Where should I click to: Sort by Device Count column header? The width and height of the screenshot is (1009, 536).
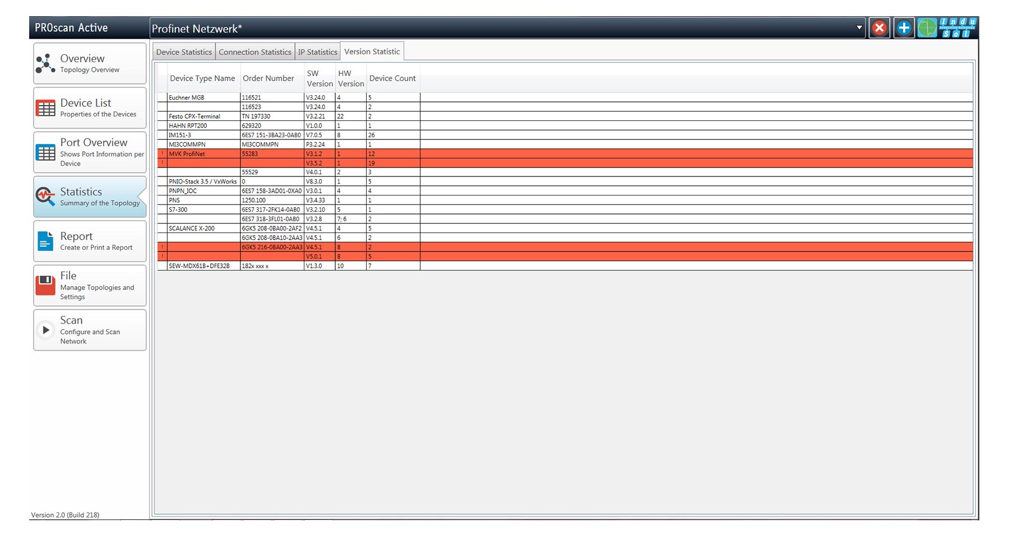point(392,78)
